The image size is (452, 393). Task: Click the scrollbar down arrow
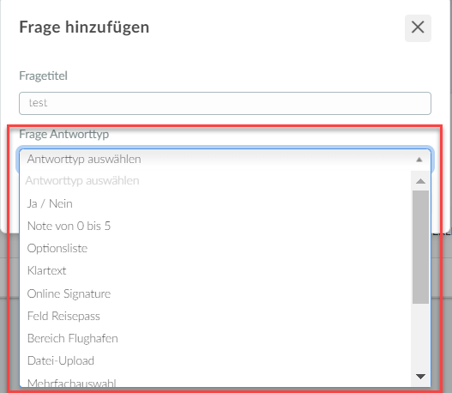click(420, 377)
